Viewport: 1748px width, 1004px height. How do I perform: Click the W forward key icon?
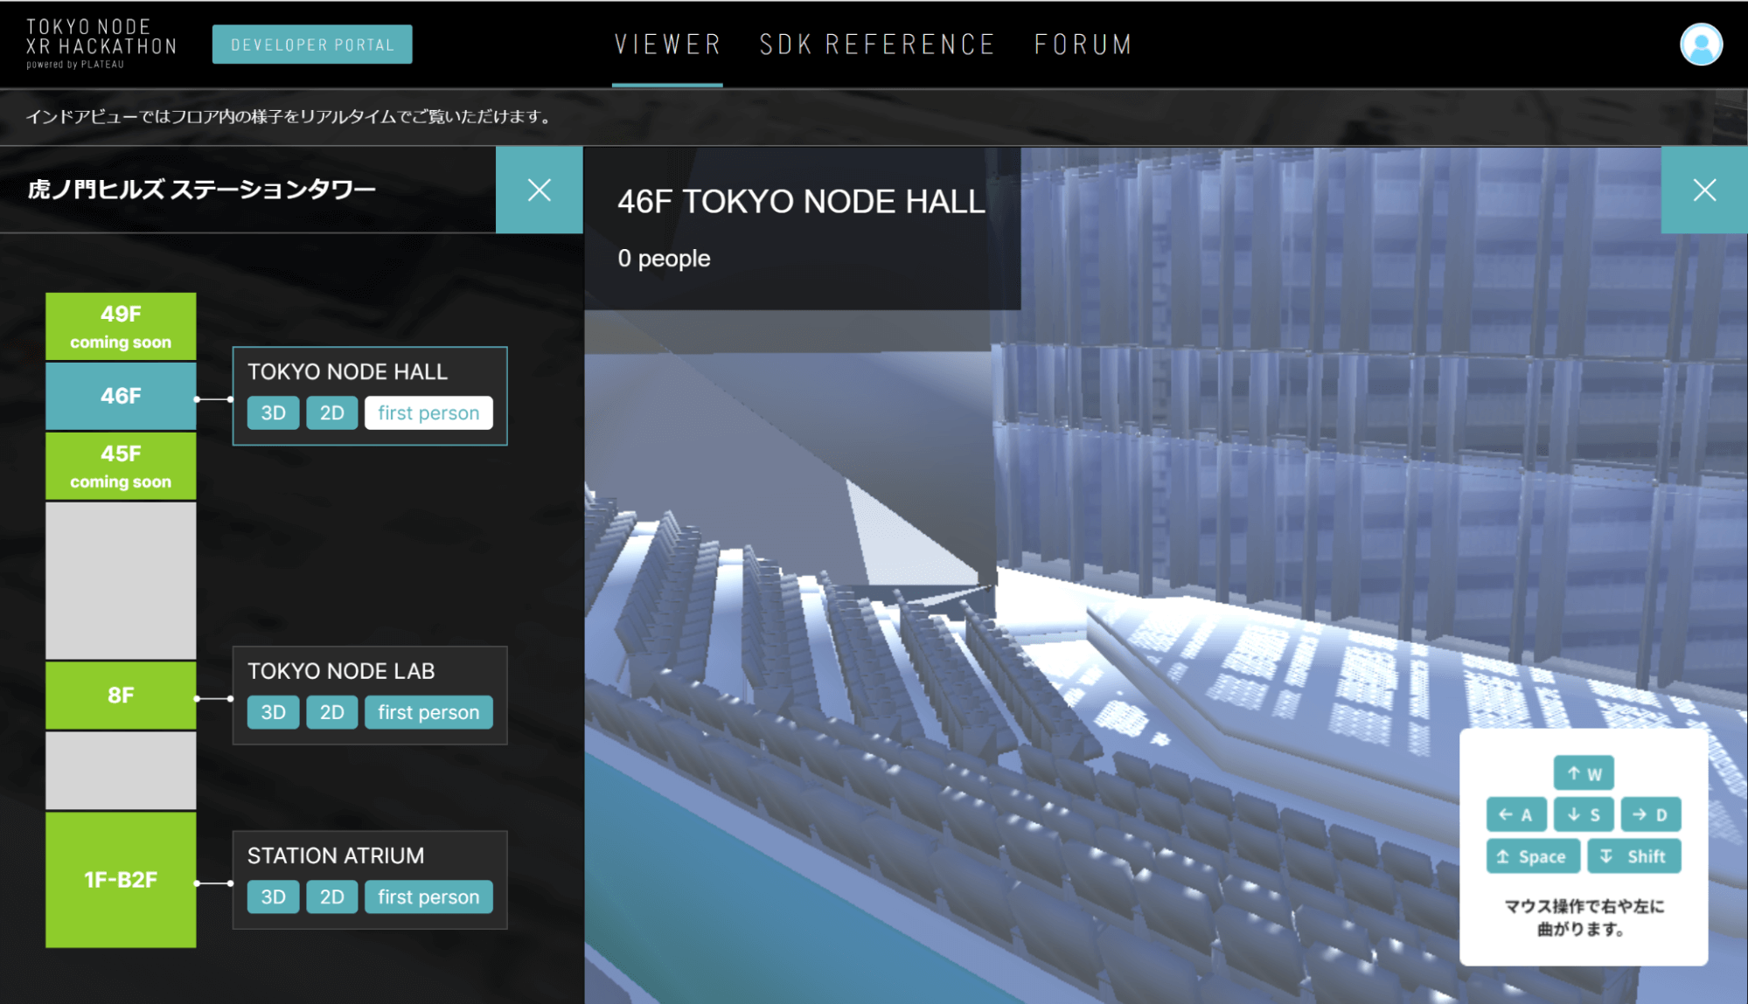pos(1584,773)
